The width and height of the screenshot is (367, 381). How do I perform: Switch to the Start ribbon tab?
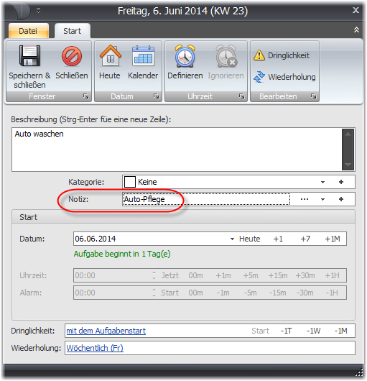[x=72, y=31]
